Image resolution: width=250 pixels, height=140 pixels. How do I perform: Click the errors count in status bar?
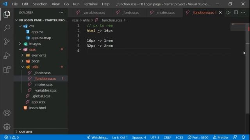[x=7, y=137]
